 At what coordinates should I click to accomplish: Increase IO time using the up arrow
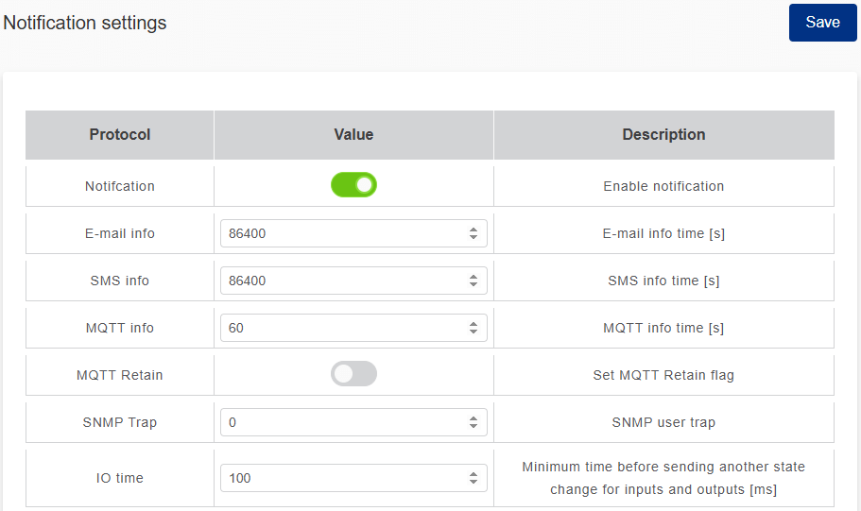(x=474, y=474)
